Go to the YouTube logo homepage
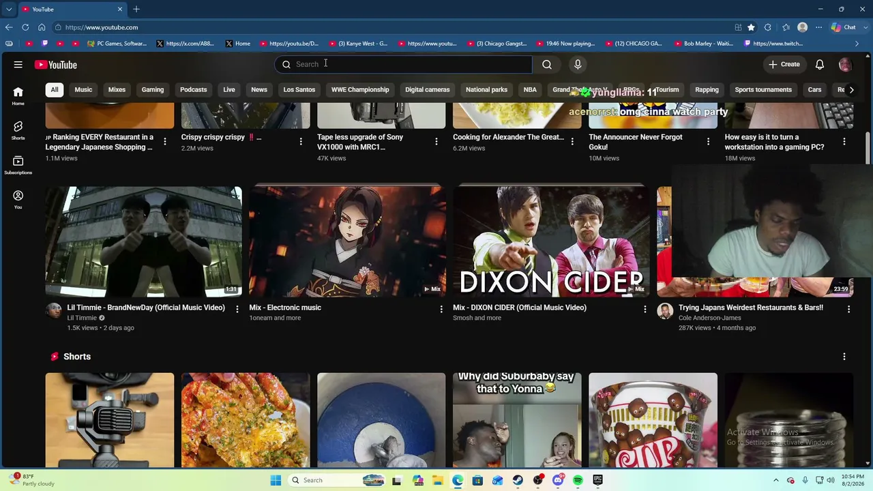873x491 pixels. pyautogui.click(x=56, y=65)
